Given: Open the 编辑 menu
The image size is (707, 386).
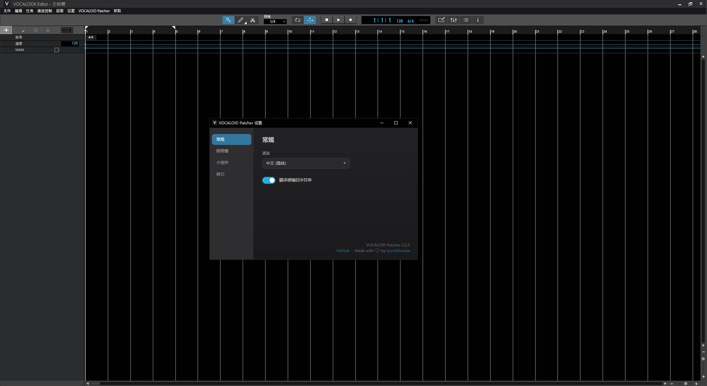Looking at the screenshot, I should [x=18, y=11].
